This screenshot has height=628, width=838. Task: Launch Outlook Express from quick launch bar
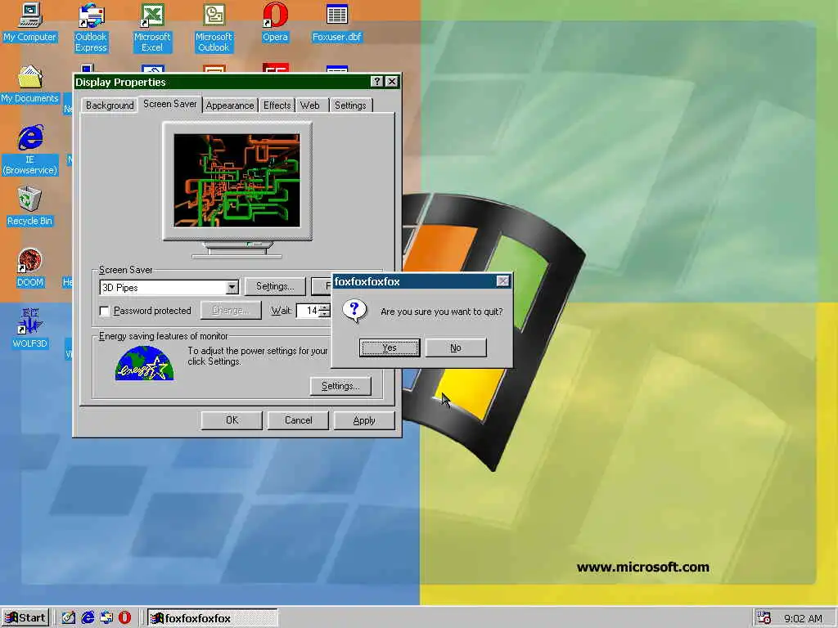pyautogui.click(x=106, y=618)
